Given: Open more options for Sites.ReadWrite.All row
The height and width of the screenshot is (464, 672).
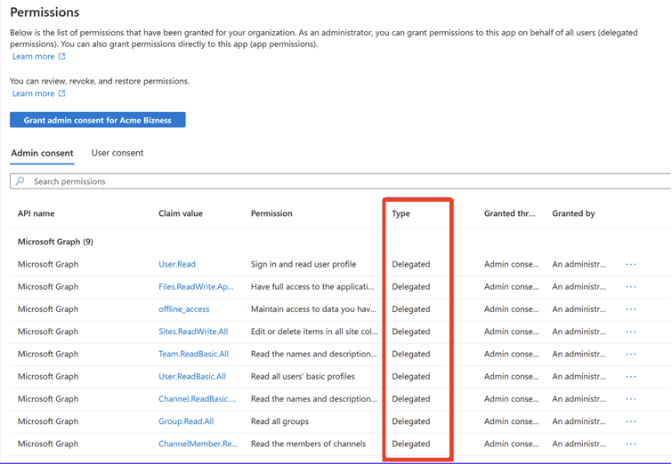Looking at the screenshot, I should pos(630,332).
